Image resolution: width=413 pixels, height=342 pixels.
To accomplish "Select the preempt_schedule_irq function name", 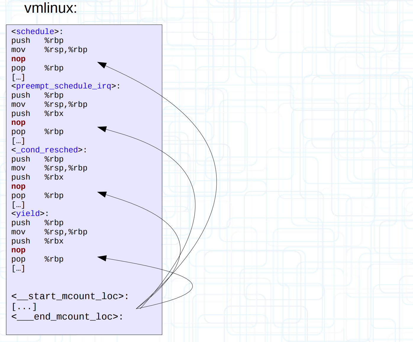I will tap(64, 86).
